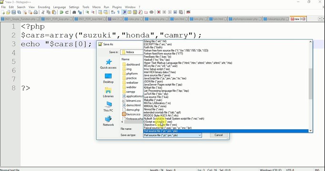Open the Save as type combo box

172,135
